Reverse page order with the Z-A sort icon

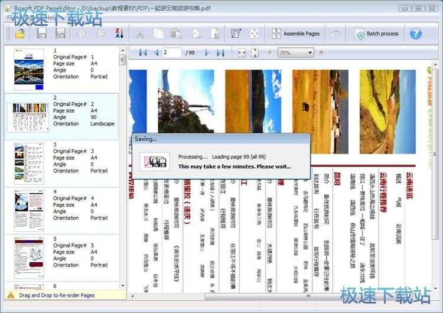click(x=119, y=34)
